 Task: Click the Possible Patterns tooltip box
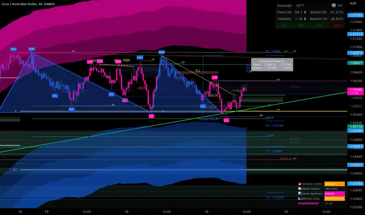[272, 64]
